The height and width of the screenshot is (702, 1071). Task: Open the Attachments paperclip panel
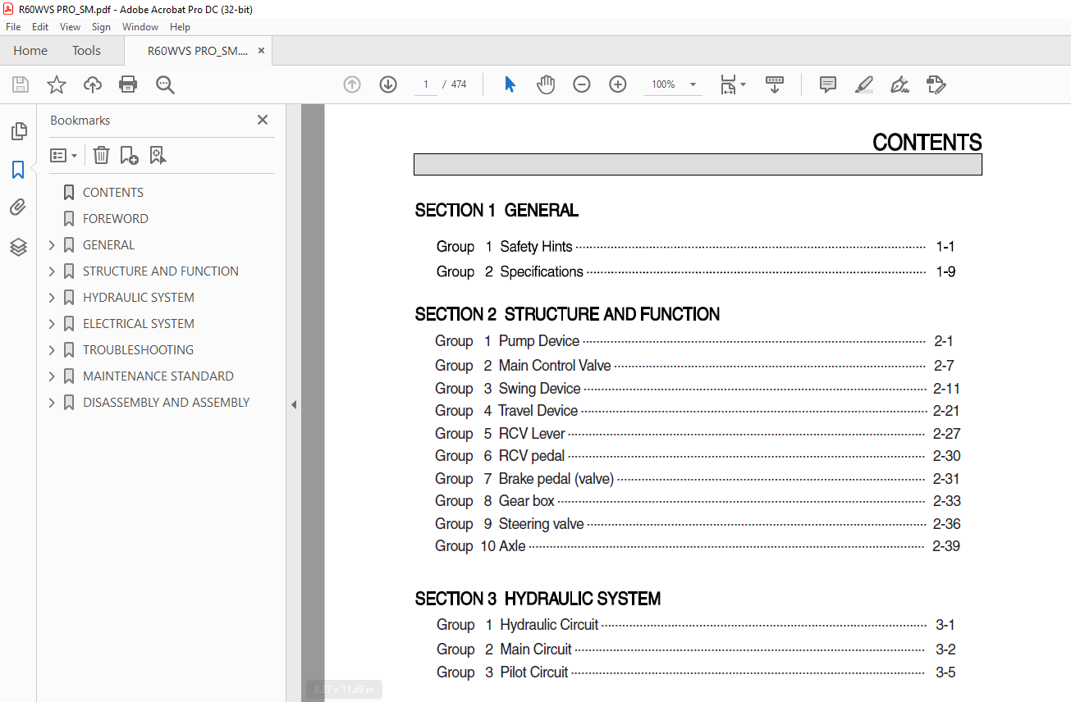pyautogui.click(x=18, y=207)
